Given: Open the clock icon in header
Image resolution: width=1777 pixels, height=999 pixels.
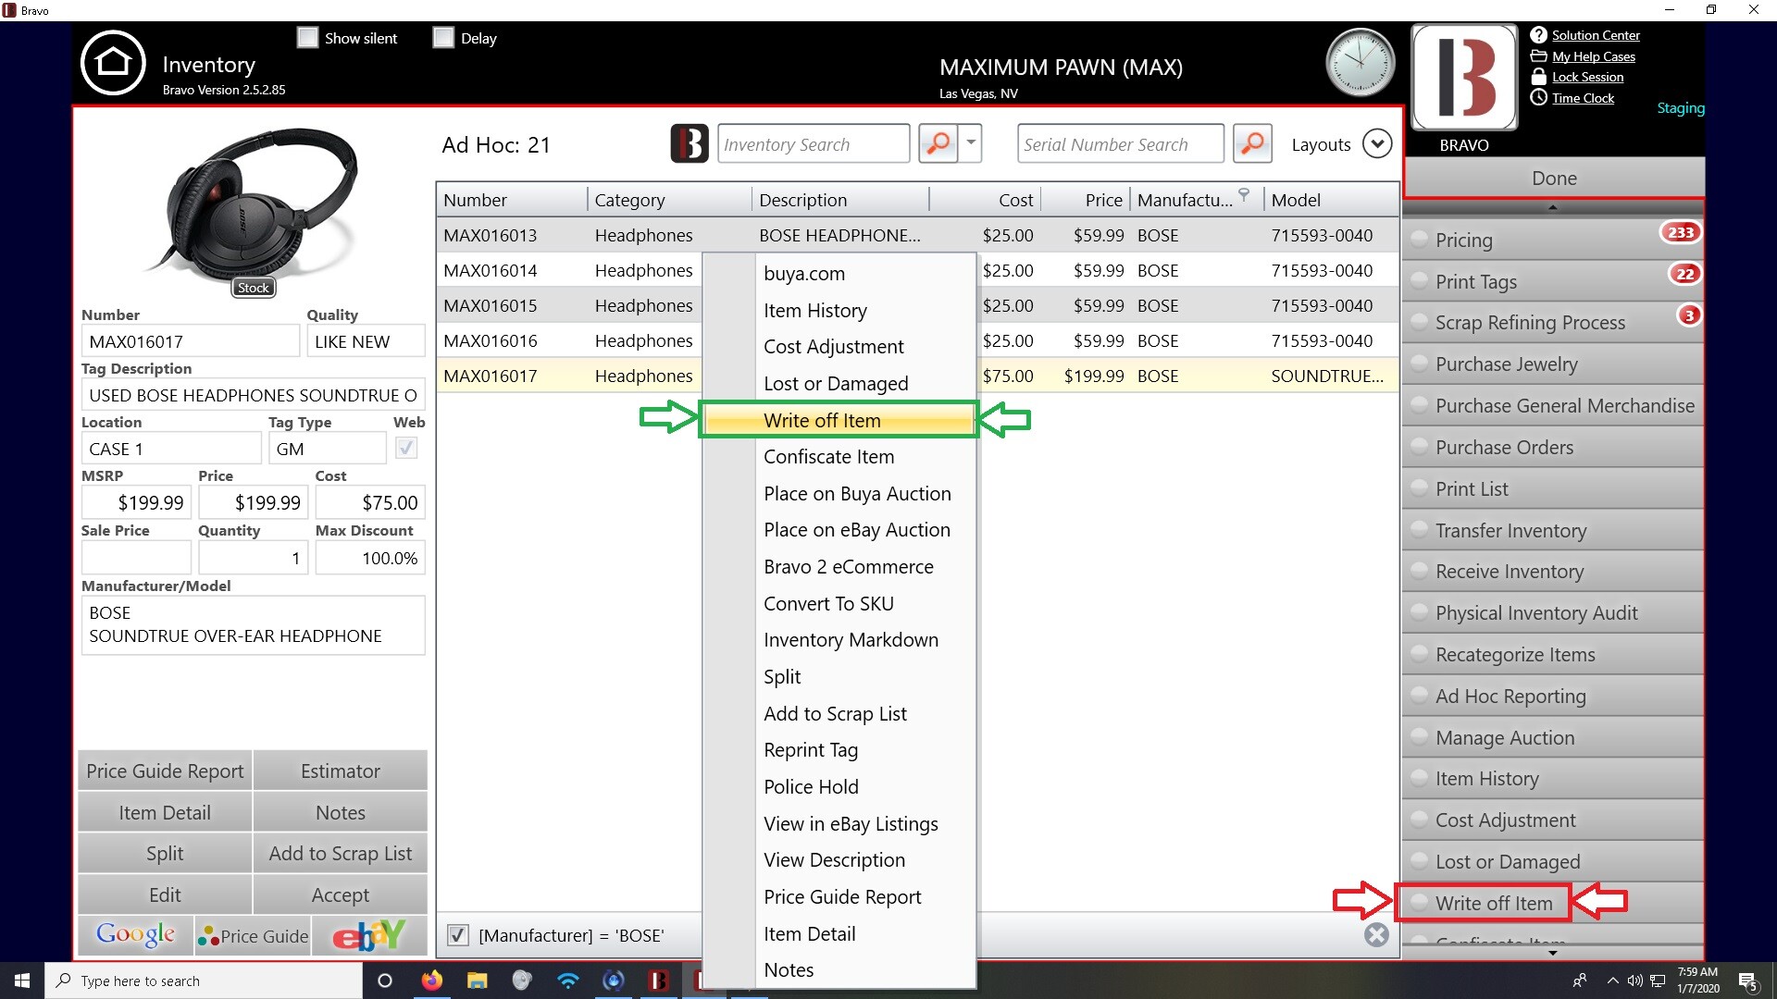Looking at the screenshot, I should coord(1360,63).
